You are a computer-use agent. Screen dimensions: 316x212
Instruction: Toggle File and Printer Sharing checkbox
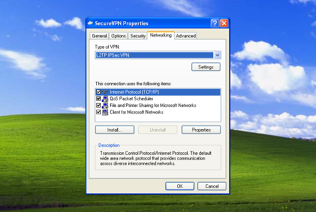click(x=98, y=106)
